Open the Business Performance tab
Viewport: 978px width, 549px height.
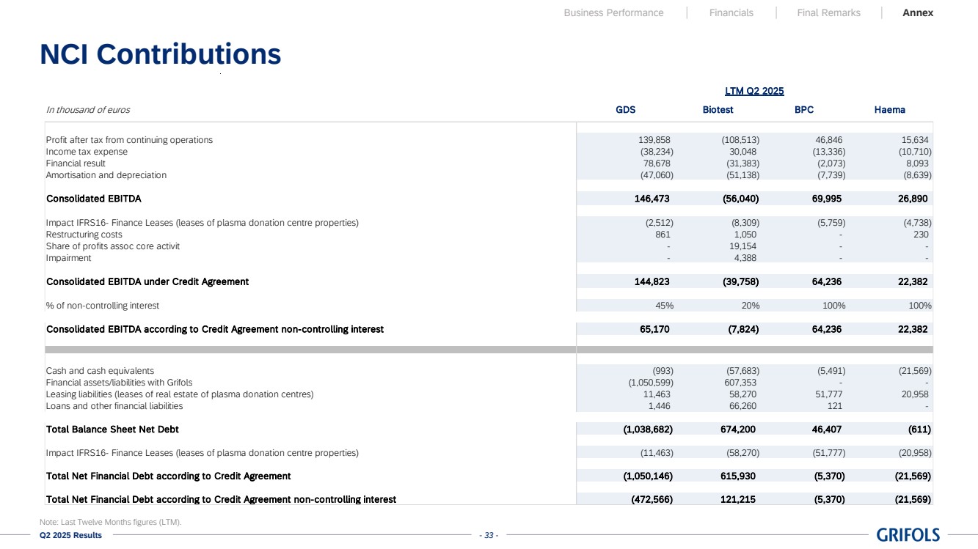click(x=613, y=12)
